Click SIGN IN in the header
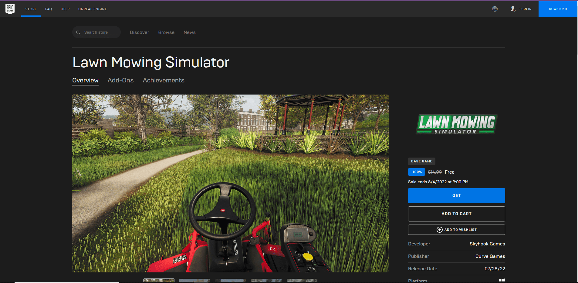The height and width of the screenshot is (283, 578). (x=521, y=9)
